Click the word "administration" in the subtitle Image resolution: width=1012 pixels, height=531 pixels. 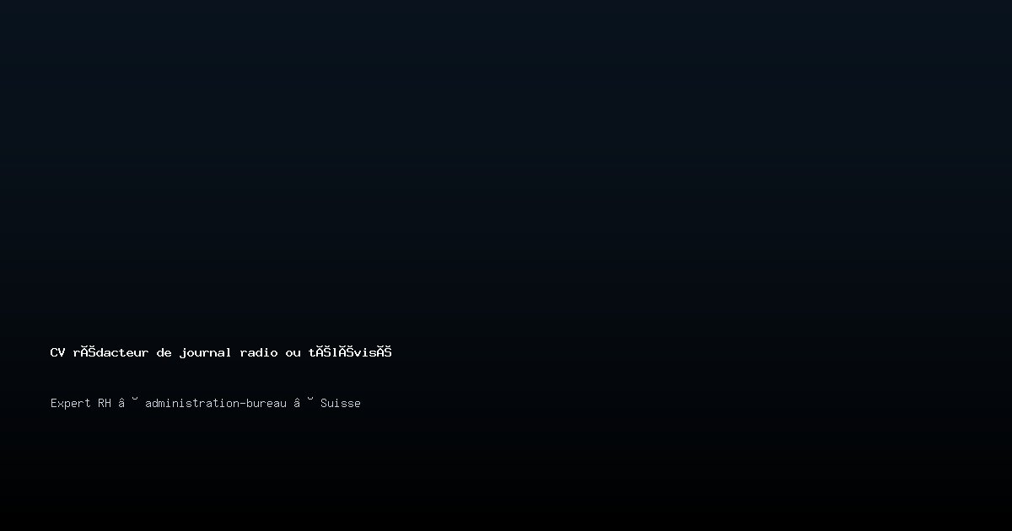tap(192, 403)
